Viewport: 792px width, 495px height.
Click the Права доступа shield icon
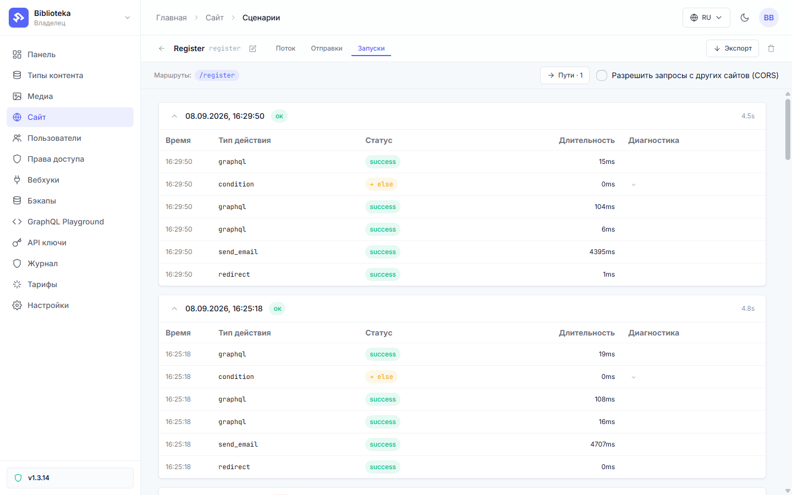17,159
